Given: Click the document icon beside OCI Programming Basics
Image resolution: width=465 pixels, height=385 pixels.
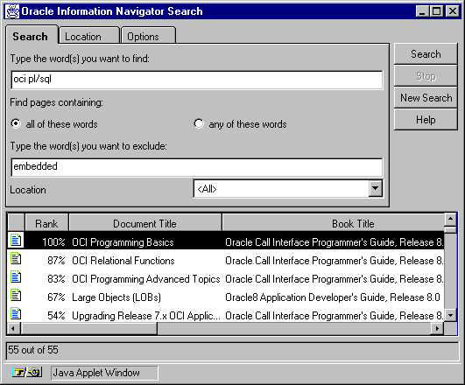Looking at the screenshot, I should click(x=16, y=240).
